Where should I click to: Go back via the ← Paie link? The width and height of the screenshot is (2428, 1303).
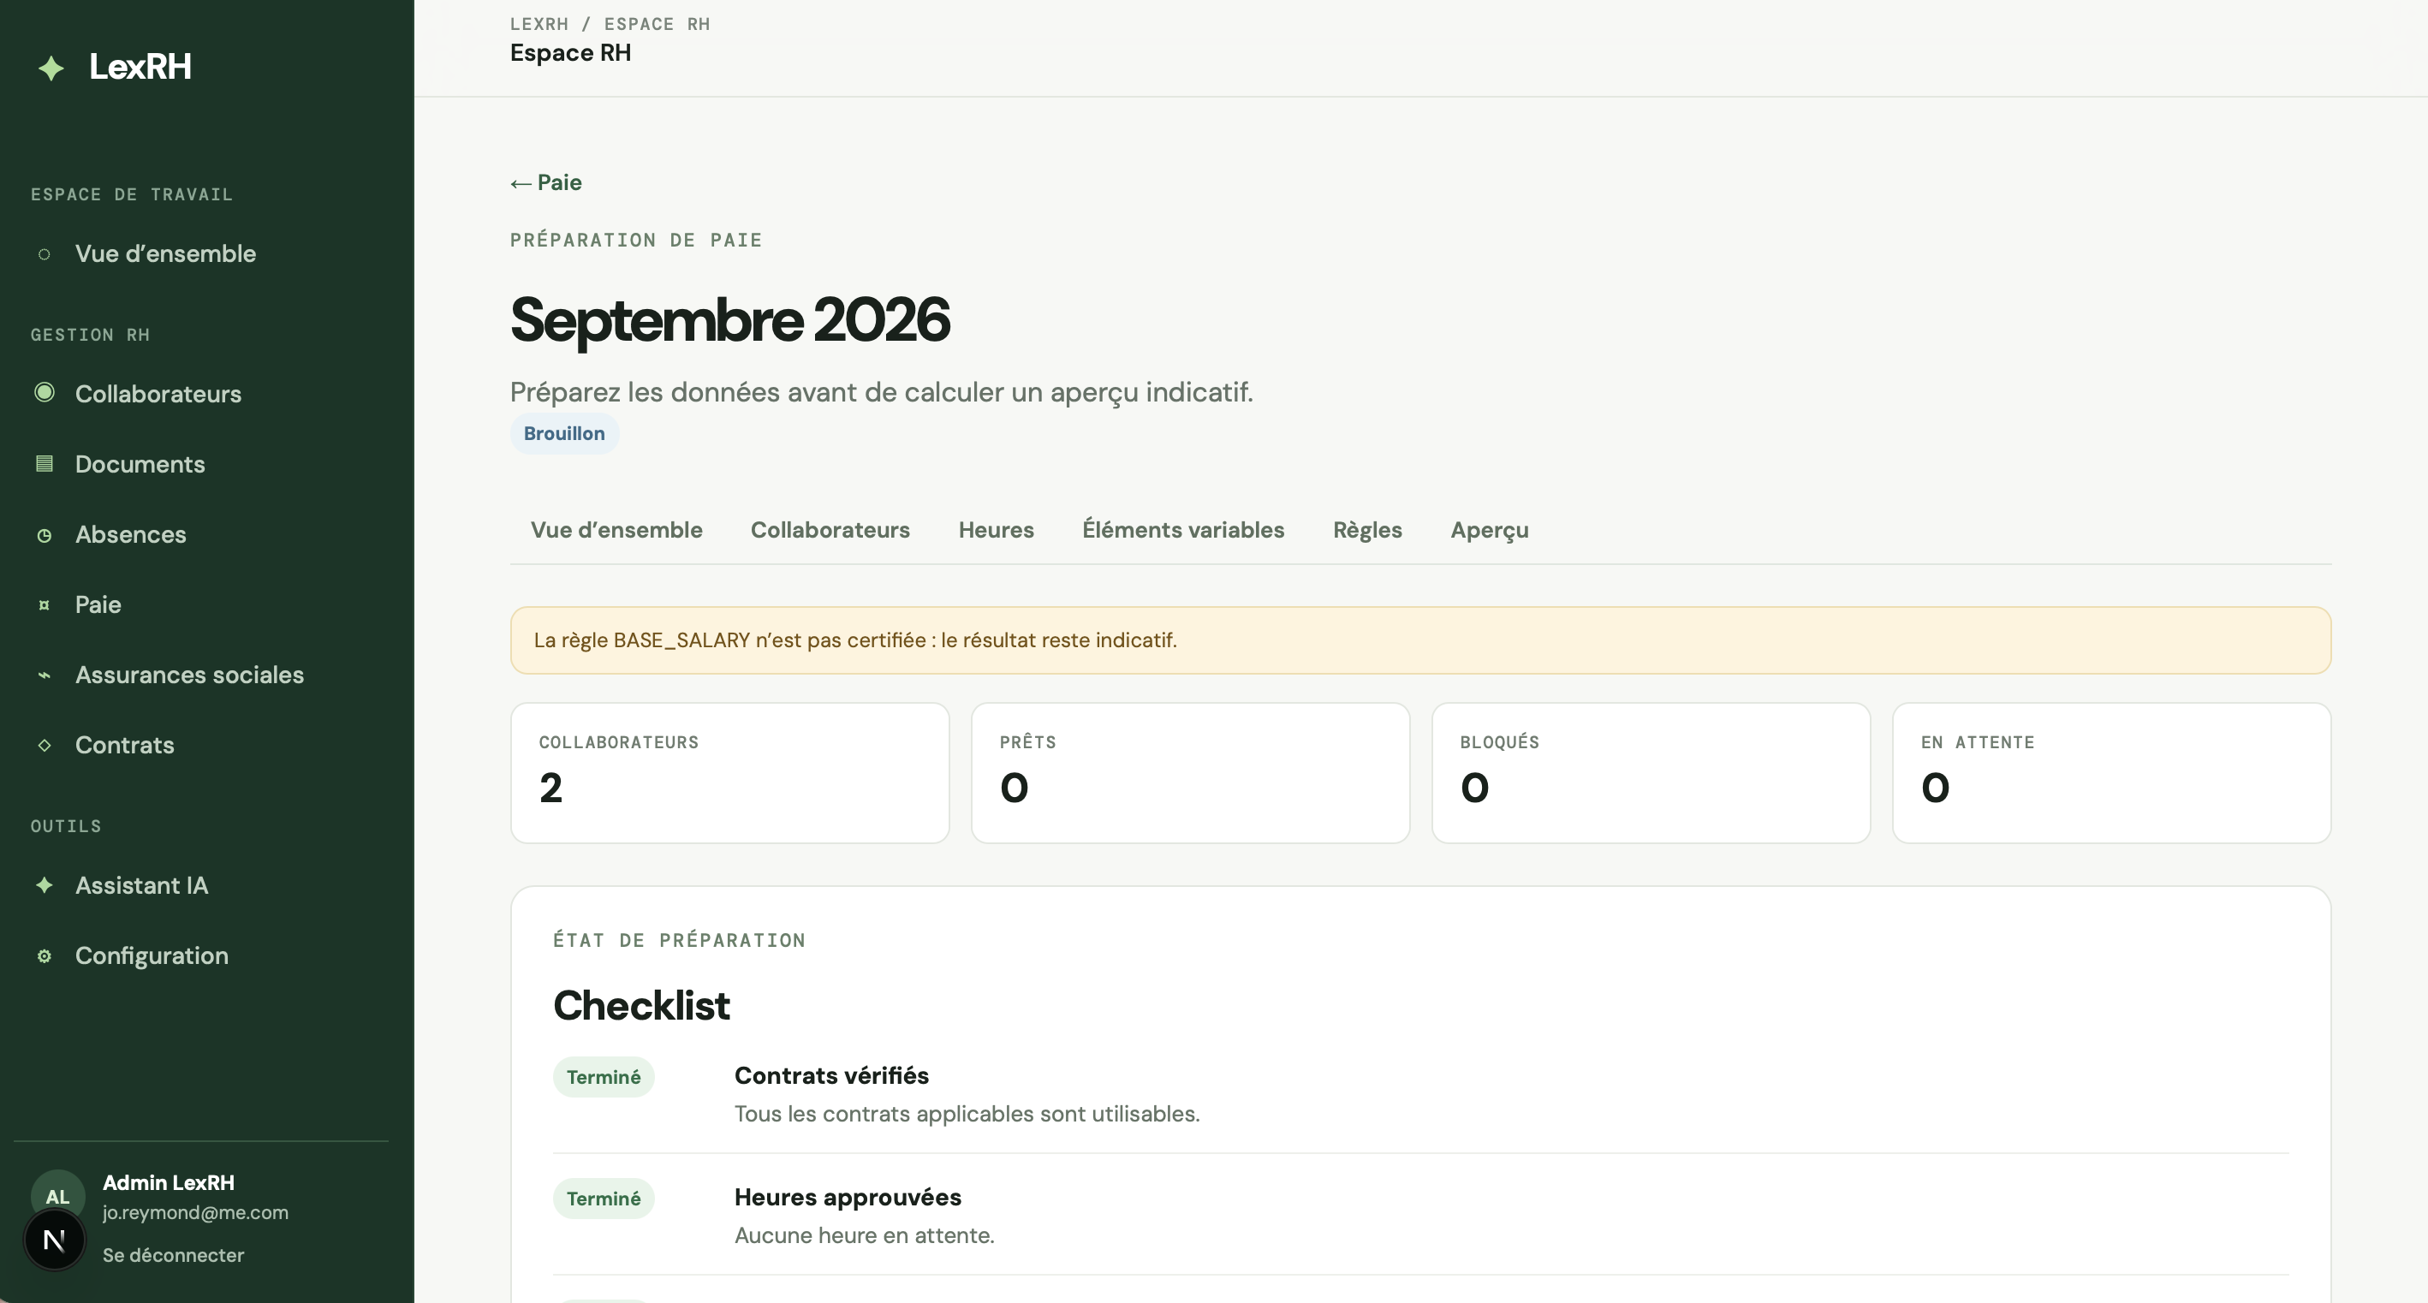(545, 183)
